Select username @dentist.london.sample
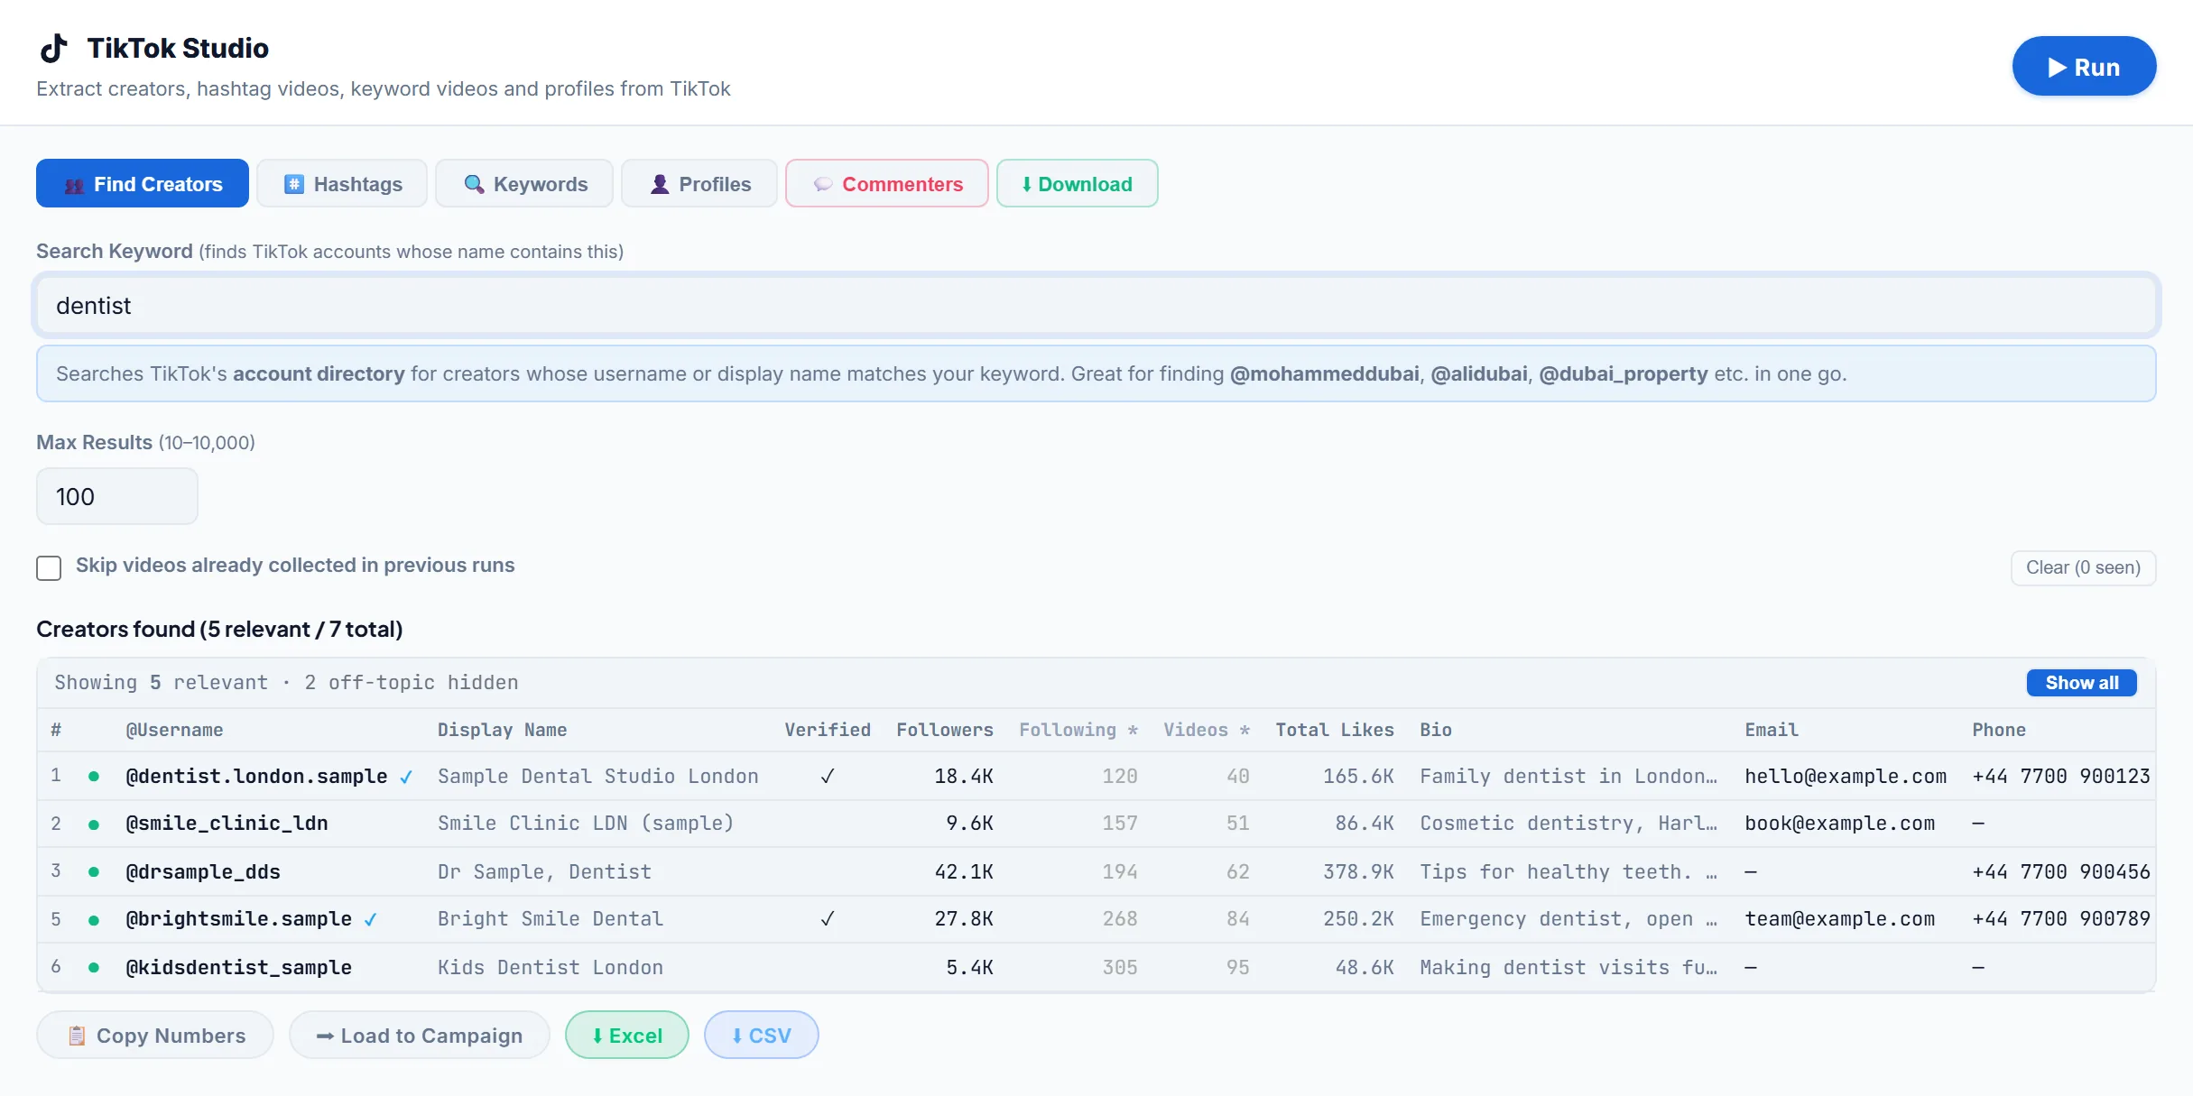The height and width of the screenshot is (1096, 2193). 256,776
